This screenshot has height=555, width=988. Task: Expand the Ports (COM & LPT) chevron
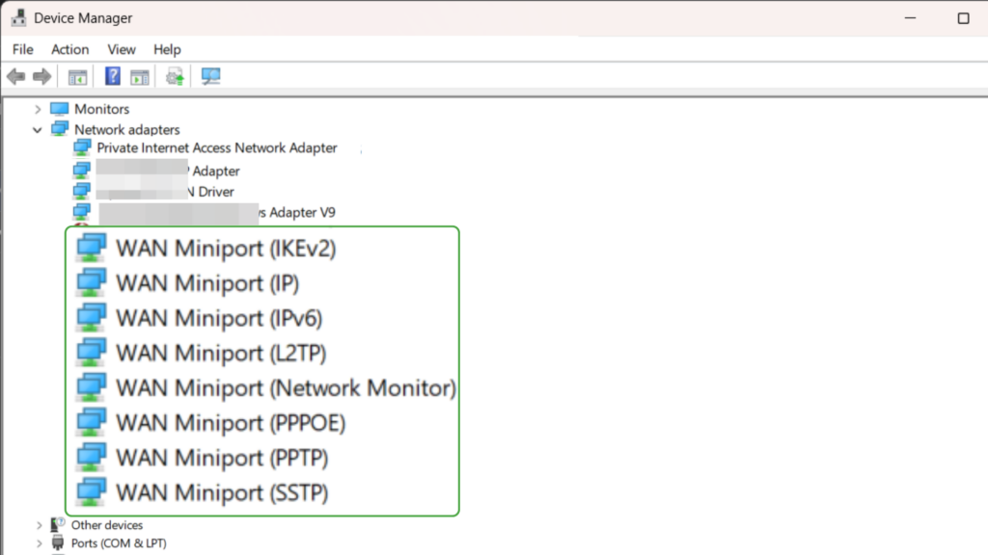coord(39,543)
